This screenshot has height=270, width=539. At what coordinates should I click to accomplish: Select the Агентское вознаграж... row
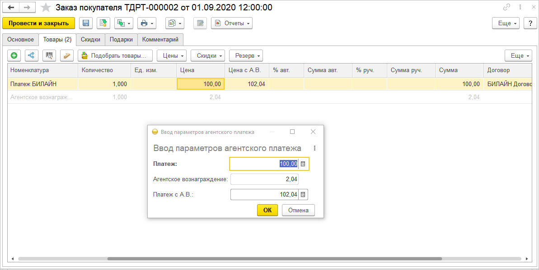[270, 97]
